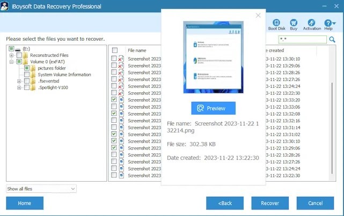Screen dimensions: 344x216
Task: Expand the .Spotlight-V100 folder node
Action: click(19, 88)
